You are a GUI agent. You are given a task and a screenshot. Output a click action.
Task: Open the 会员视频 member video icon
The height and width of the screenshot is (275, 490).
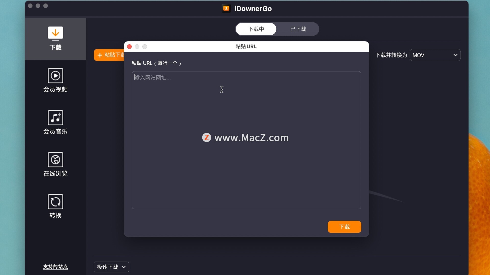[55, 76]
